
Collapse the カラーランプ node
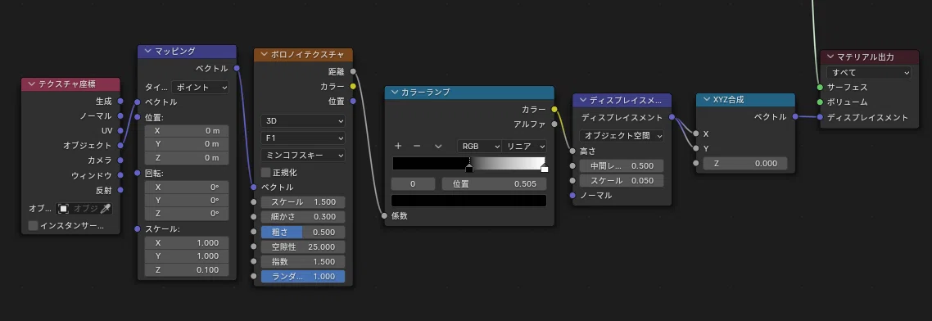(395, 93)
